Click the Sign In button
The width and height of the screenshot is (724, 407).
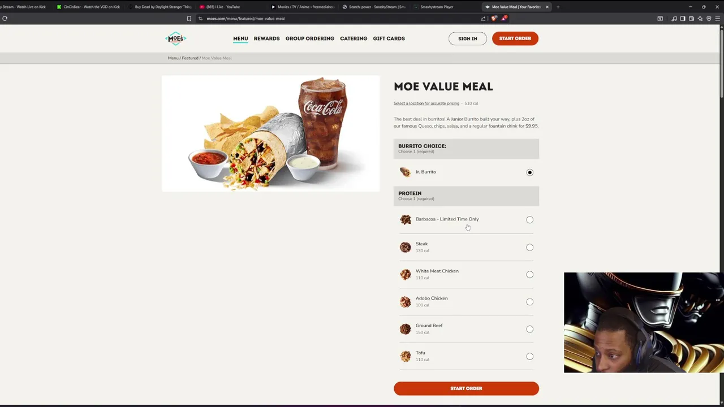[x=467, y=38]
